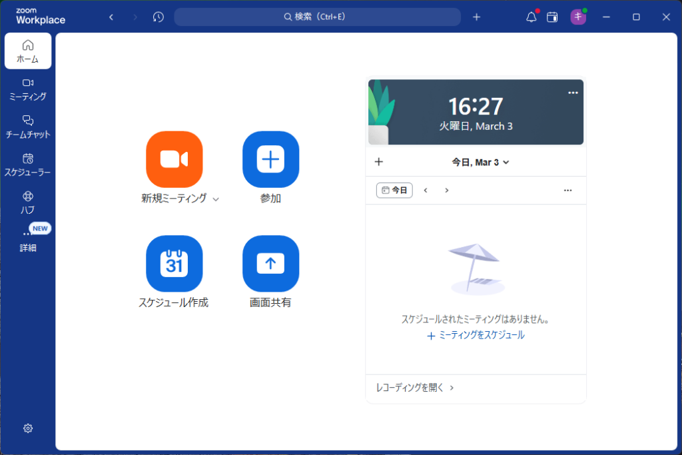Switch to the Meetings (ミーティング) tab

[x=28, y=89]
